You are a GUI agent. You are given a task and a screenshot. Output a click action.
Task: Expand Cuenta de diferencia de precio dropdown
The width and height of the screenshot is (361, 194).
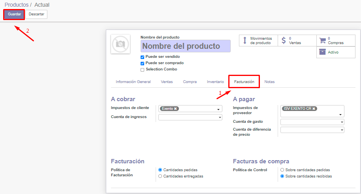click(312, 130)
